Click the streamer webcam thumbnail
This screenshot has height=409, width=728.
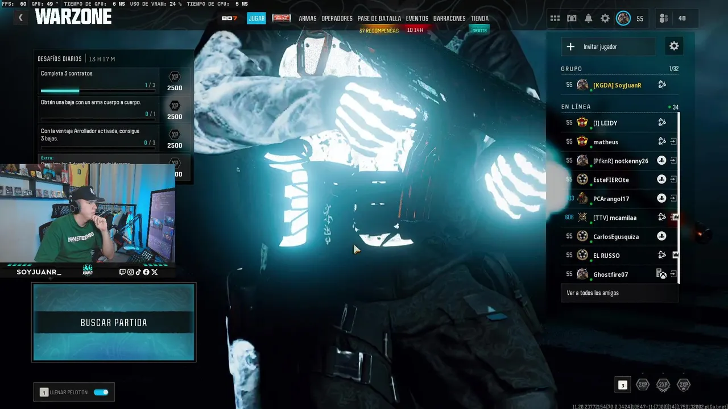[x=88, y=213]
